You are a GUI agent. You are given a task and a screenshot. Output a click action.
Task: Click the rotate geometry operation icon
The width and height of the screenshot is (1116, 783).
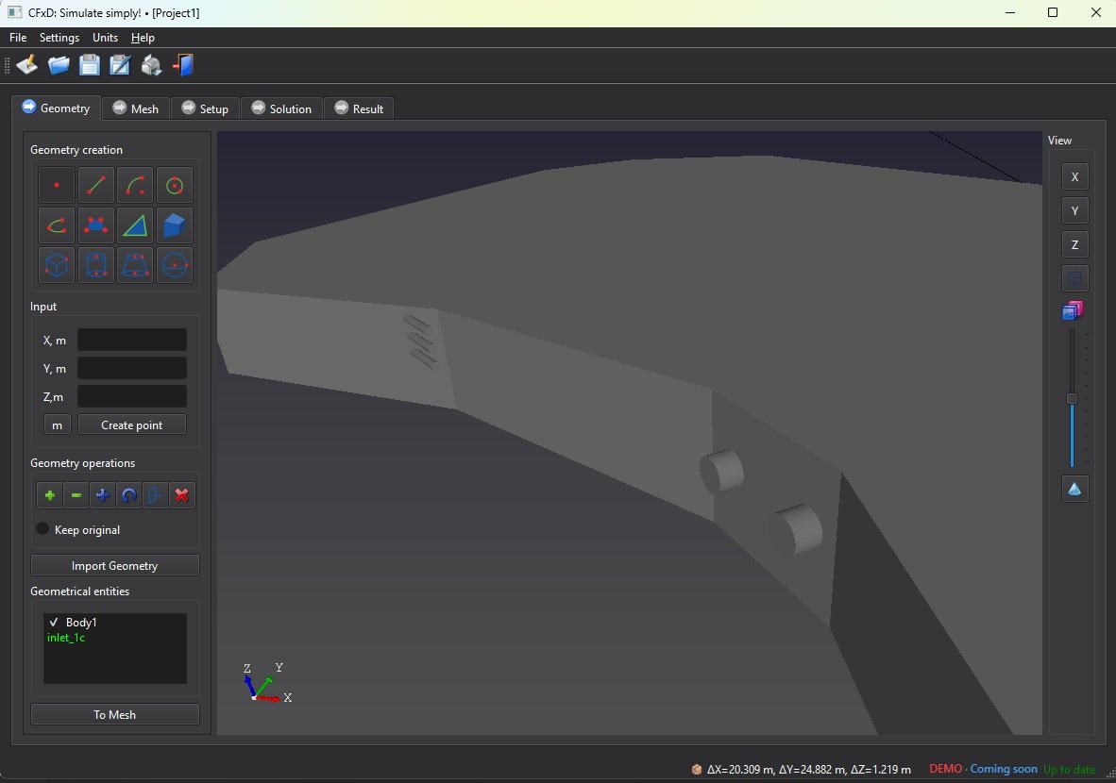click(x=129, y=495)
